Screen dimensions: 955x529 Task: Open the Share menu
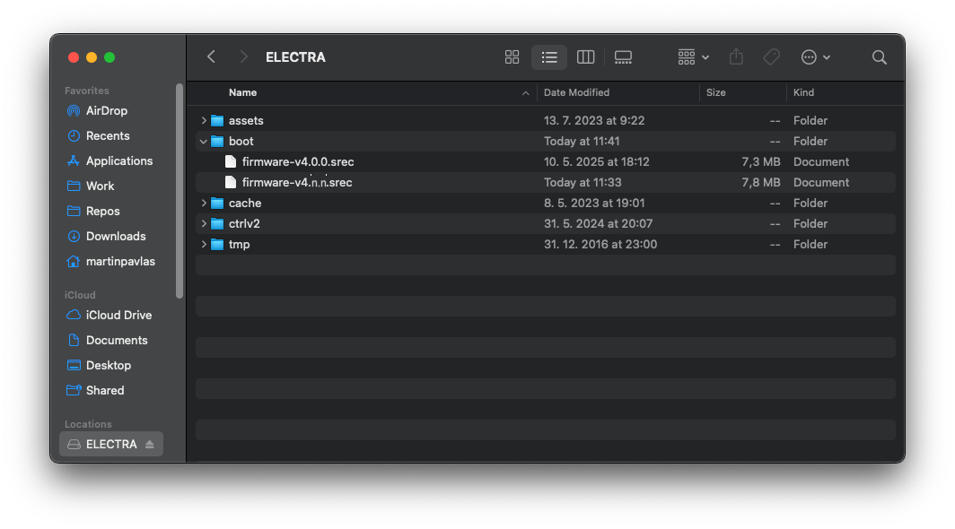coord(735,56)
